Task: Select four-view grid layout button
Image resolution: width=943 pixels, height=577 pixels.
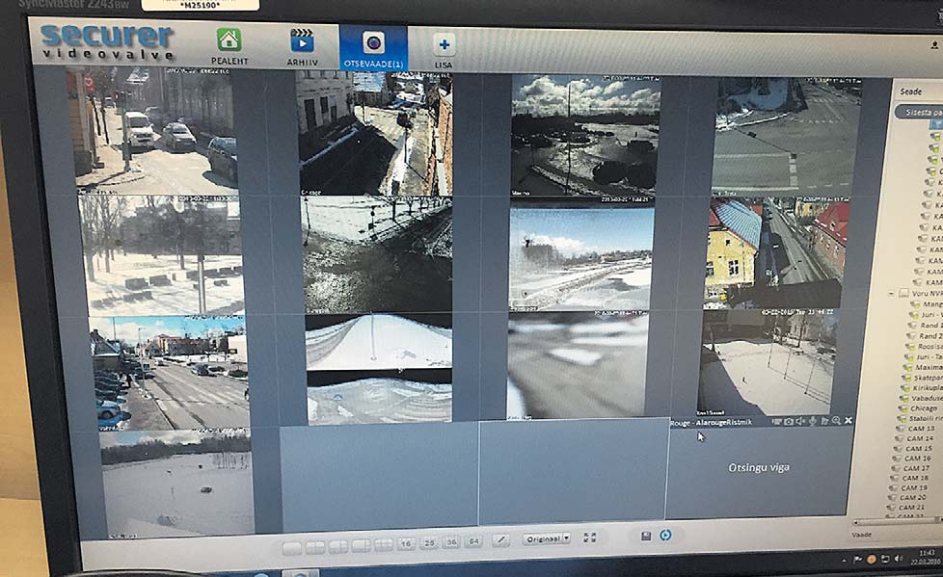Action: click(315, 548)
